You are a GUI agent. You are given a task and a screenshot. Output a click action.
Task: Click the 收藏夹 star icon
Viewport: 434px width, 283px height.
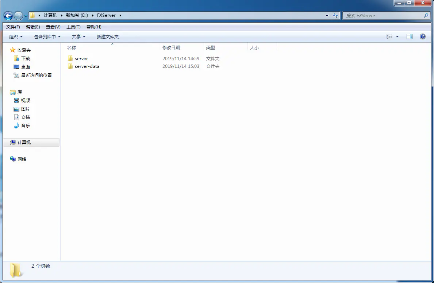(13, 50)
